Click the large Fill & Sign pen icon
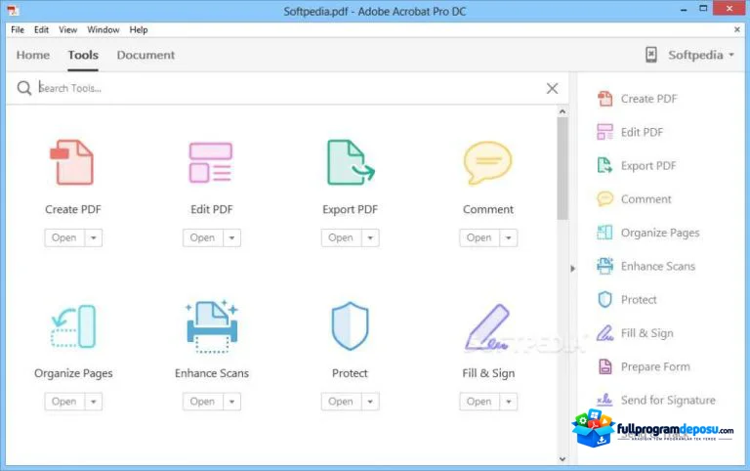750x471 pixels. [487, 327]
